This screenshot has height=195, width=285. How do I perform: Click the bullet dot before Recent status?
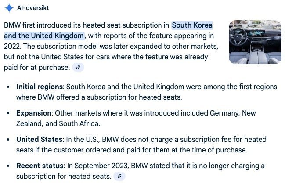(x=9, y=166)
